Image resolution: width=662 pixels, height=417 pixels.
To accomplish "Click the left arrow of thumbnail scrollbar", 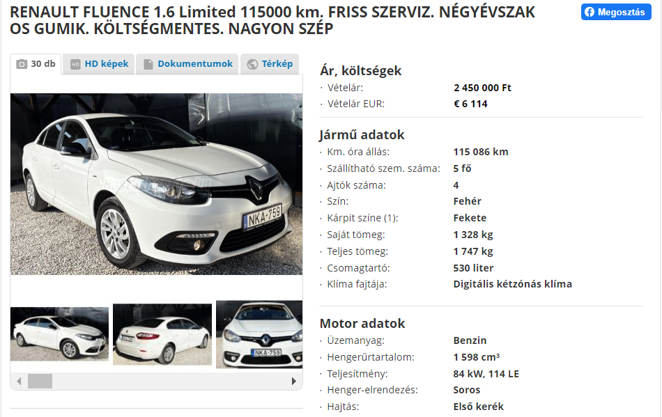I will click(x=19, y=381).
